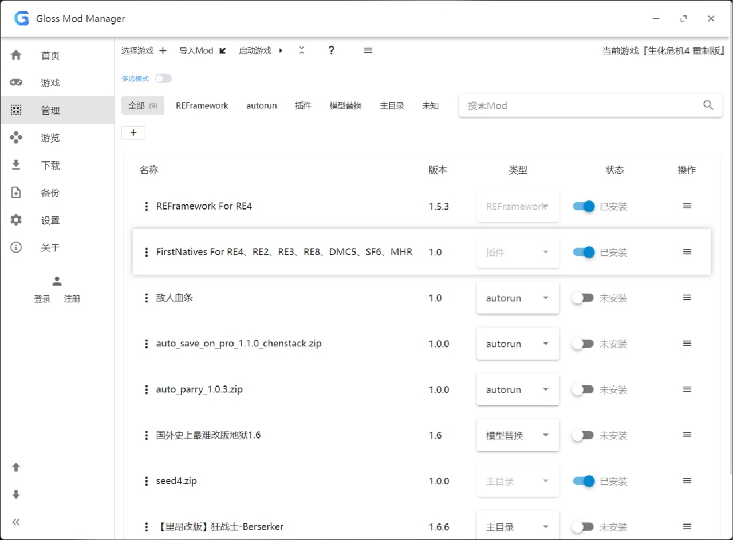Viewport: 733px width, 540px height.
Task: Open autorun type dropdown for 敌人血条
Action: tap(518, 298)
